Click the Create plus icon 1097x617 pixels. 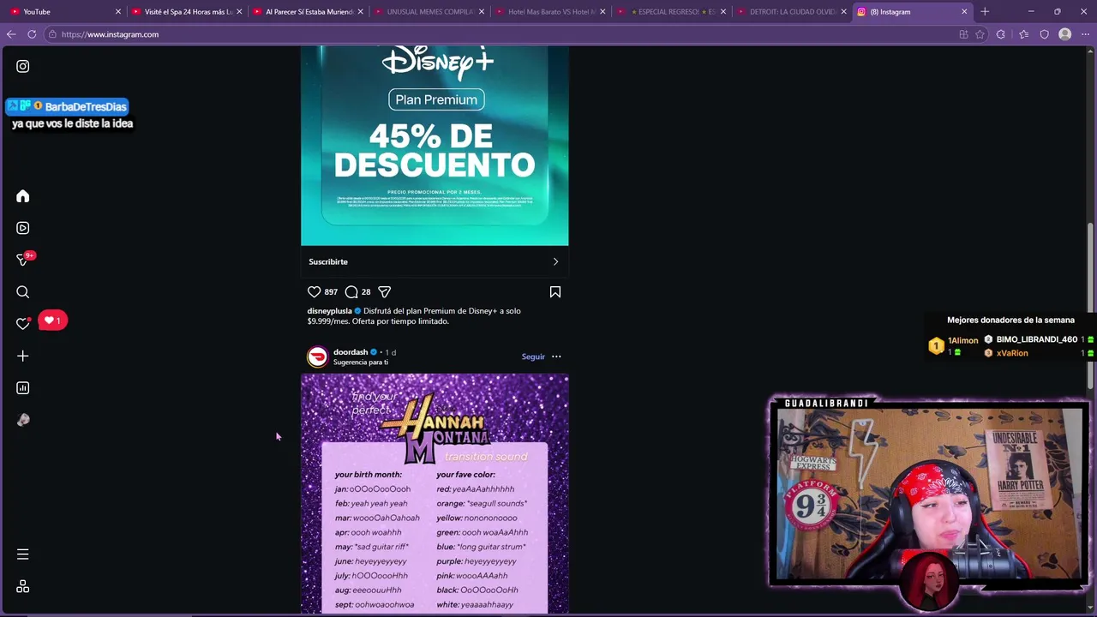[23, 356]
